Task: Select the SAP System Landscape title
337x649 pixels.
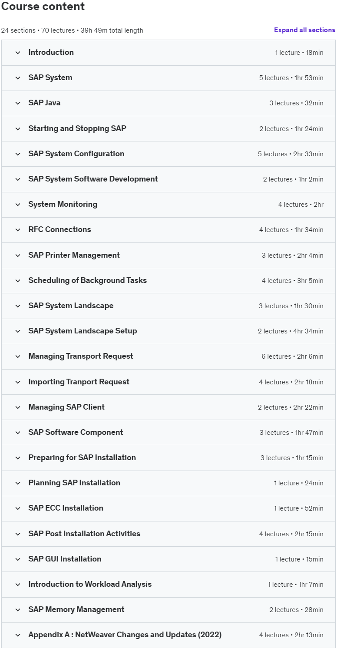Action: coord(71,306)
